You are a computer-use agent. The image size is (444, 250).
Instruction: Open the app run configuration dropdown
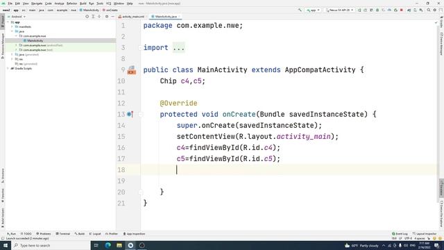click(313, 10)
